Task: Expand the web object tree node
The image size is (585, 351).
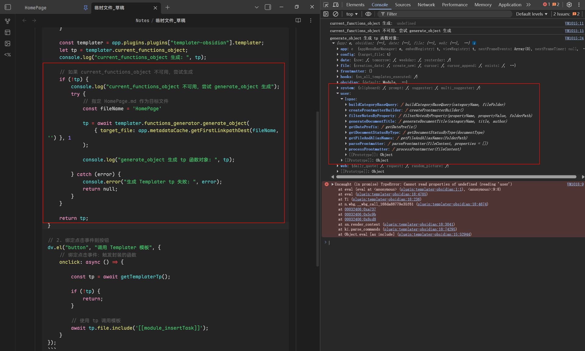Action: 338,166
